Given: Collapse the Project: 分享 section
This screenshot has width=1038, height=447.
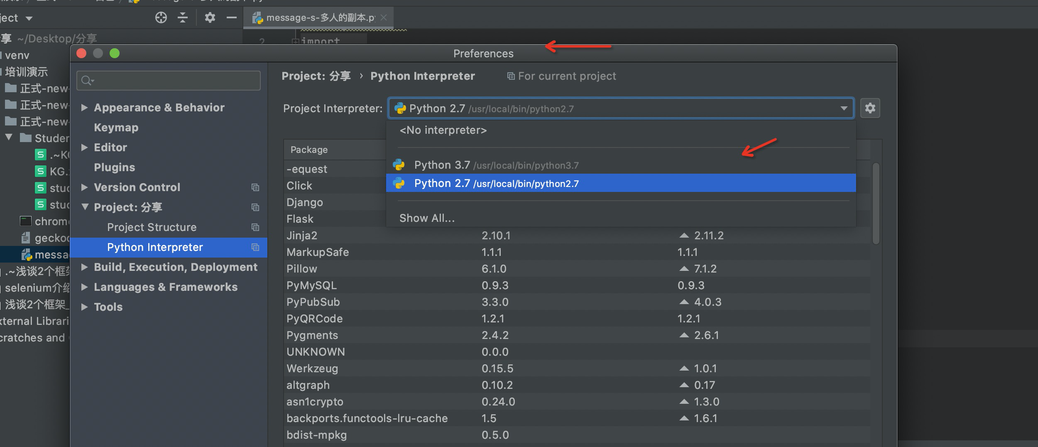Looking at the screenshot, I should (x=85, y=207).
